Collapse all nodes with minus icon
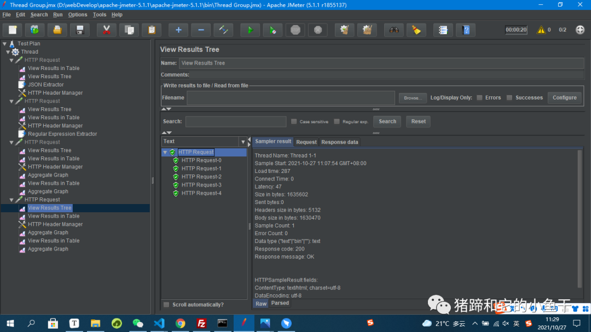The image size is (591, 332). (x=201, y=30)
